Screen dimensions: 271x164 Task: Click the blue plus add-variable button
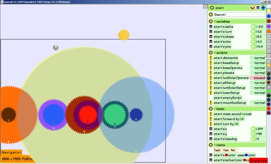point(263,8)
